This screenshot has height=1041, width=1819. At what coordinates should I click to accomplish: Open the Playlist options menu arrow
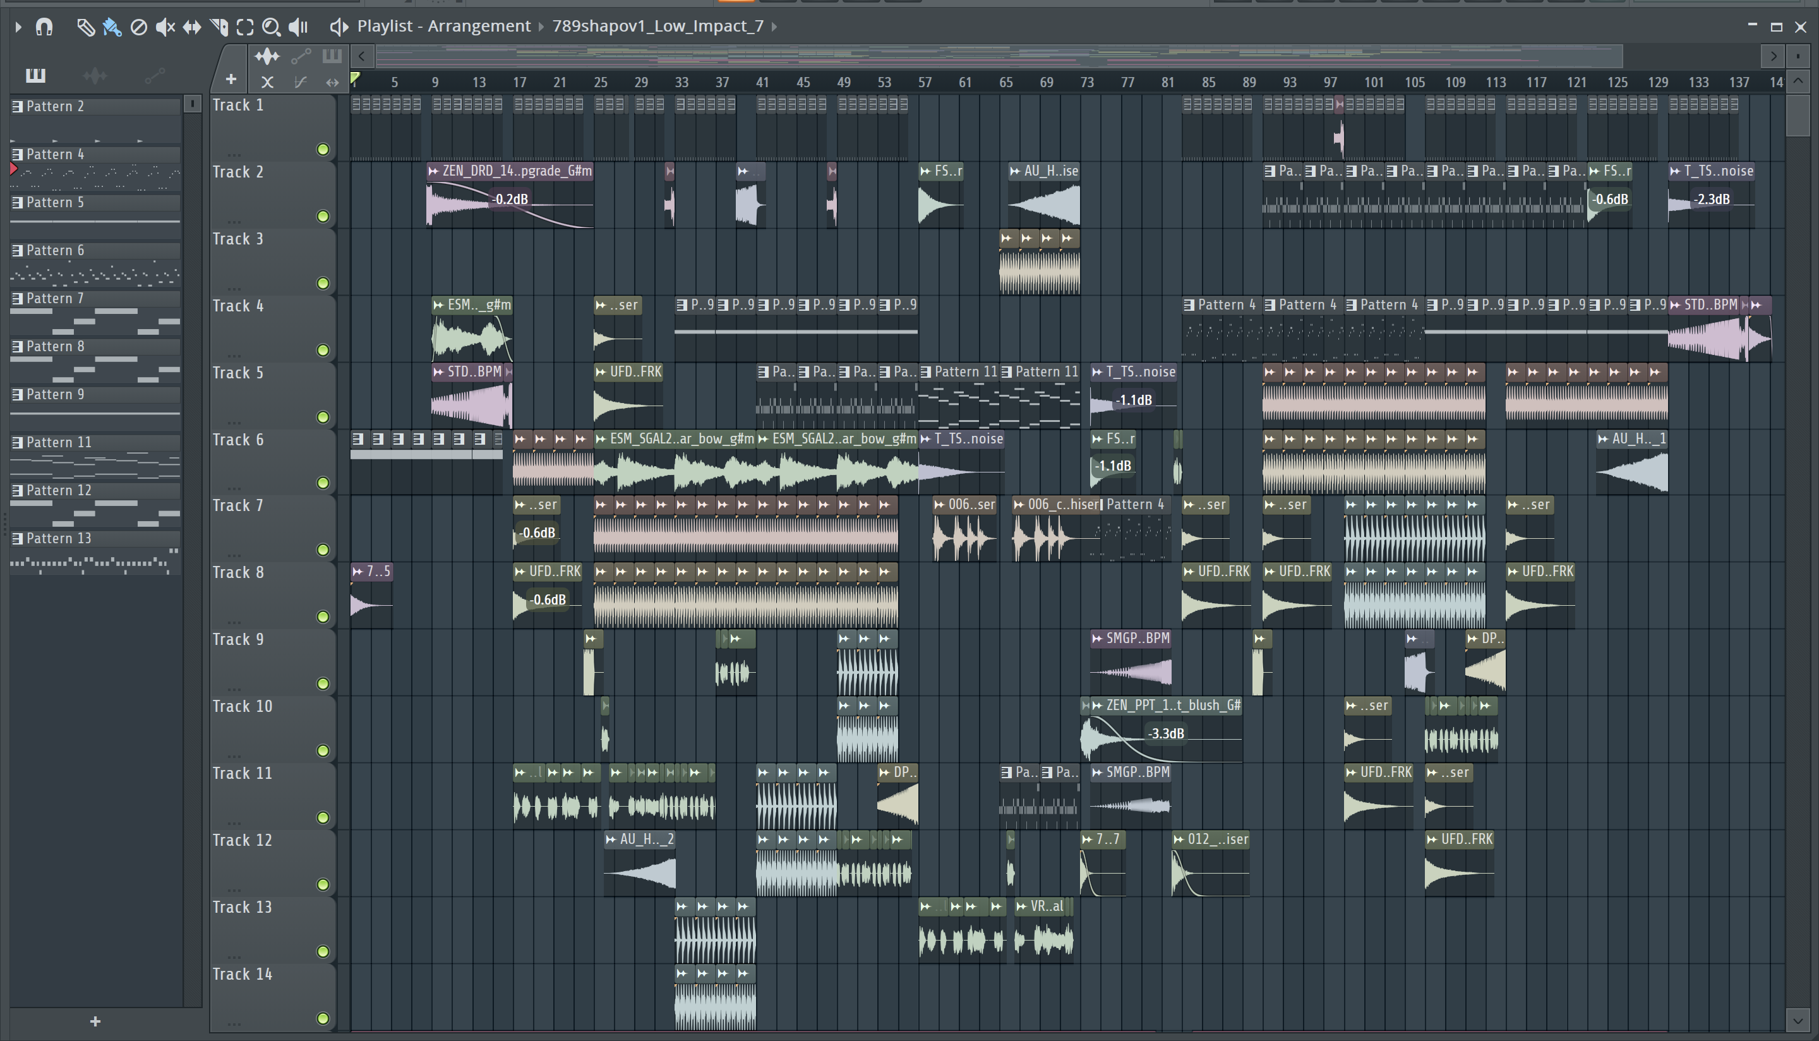pos(18,27)
